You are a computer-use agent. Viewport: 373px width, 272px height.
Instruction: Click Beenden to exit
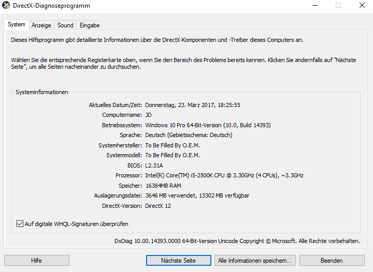click(332, 261)
